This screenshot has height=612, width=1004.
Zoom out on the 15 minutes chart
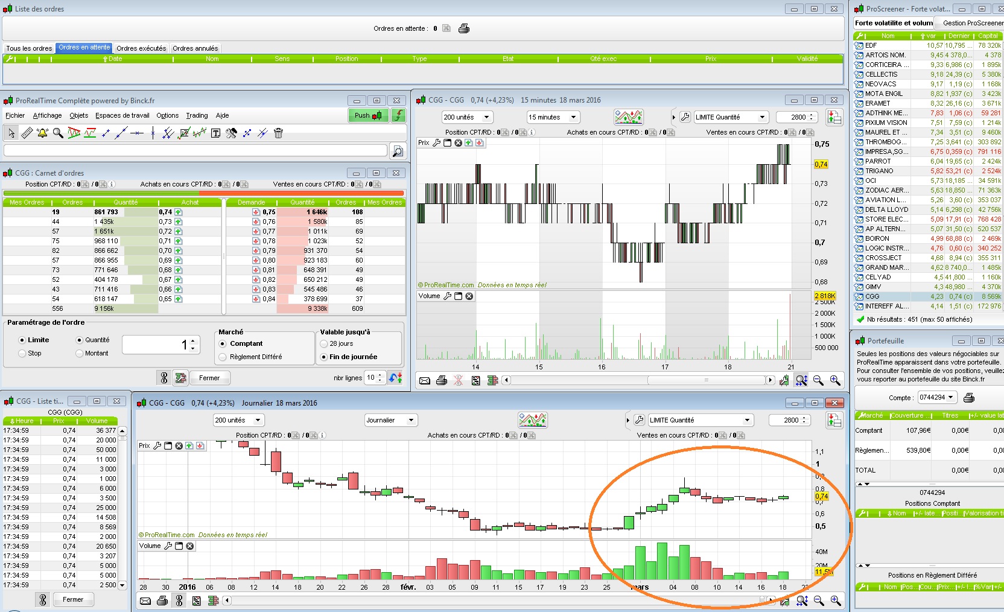coord(818,380)
